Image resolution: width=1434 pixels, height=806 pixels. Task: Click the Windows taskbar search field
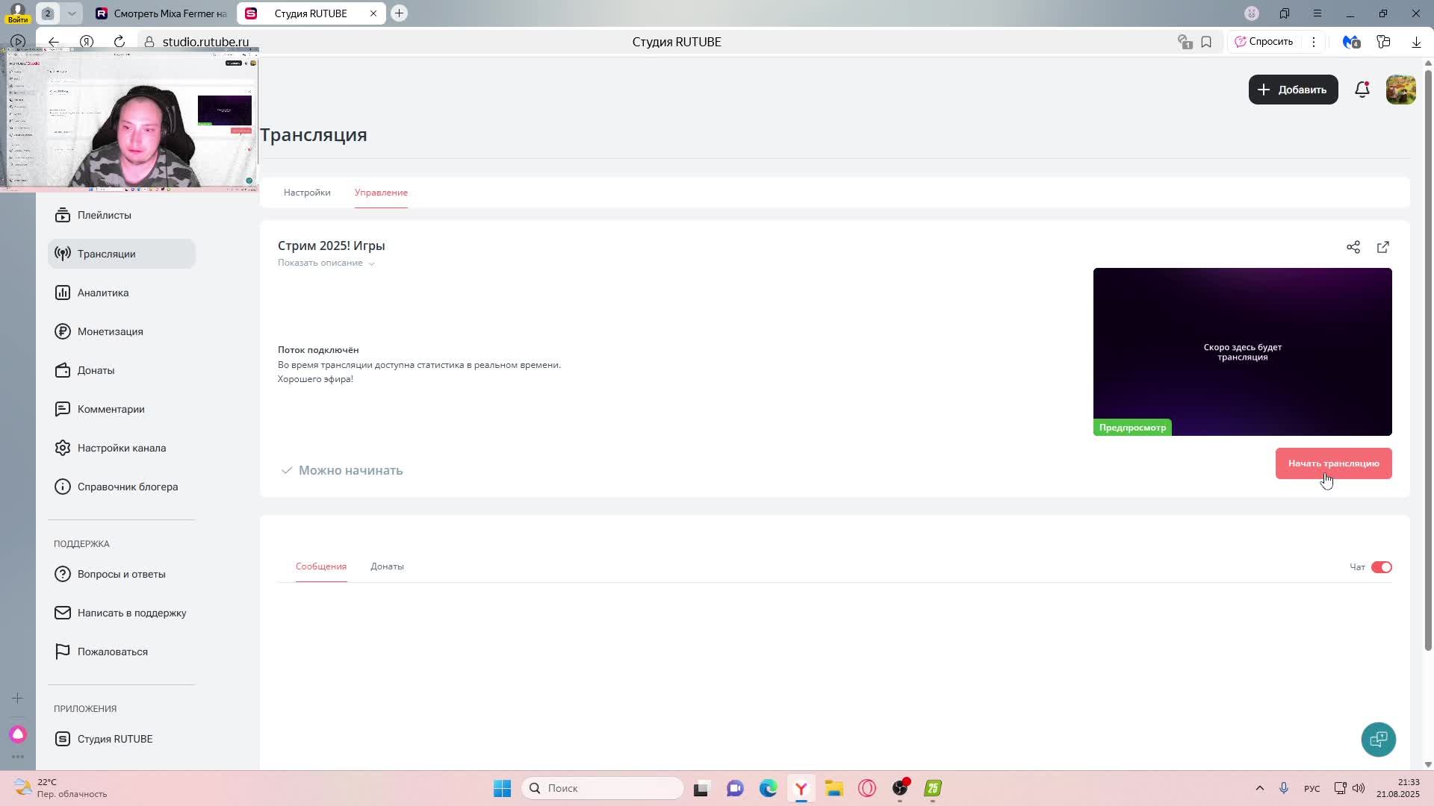coord(602,788)
